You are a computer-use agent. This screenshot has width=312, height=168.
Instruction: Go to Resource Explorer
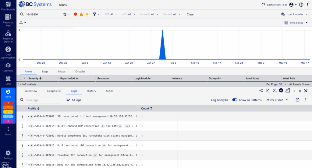pos(8,37)
